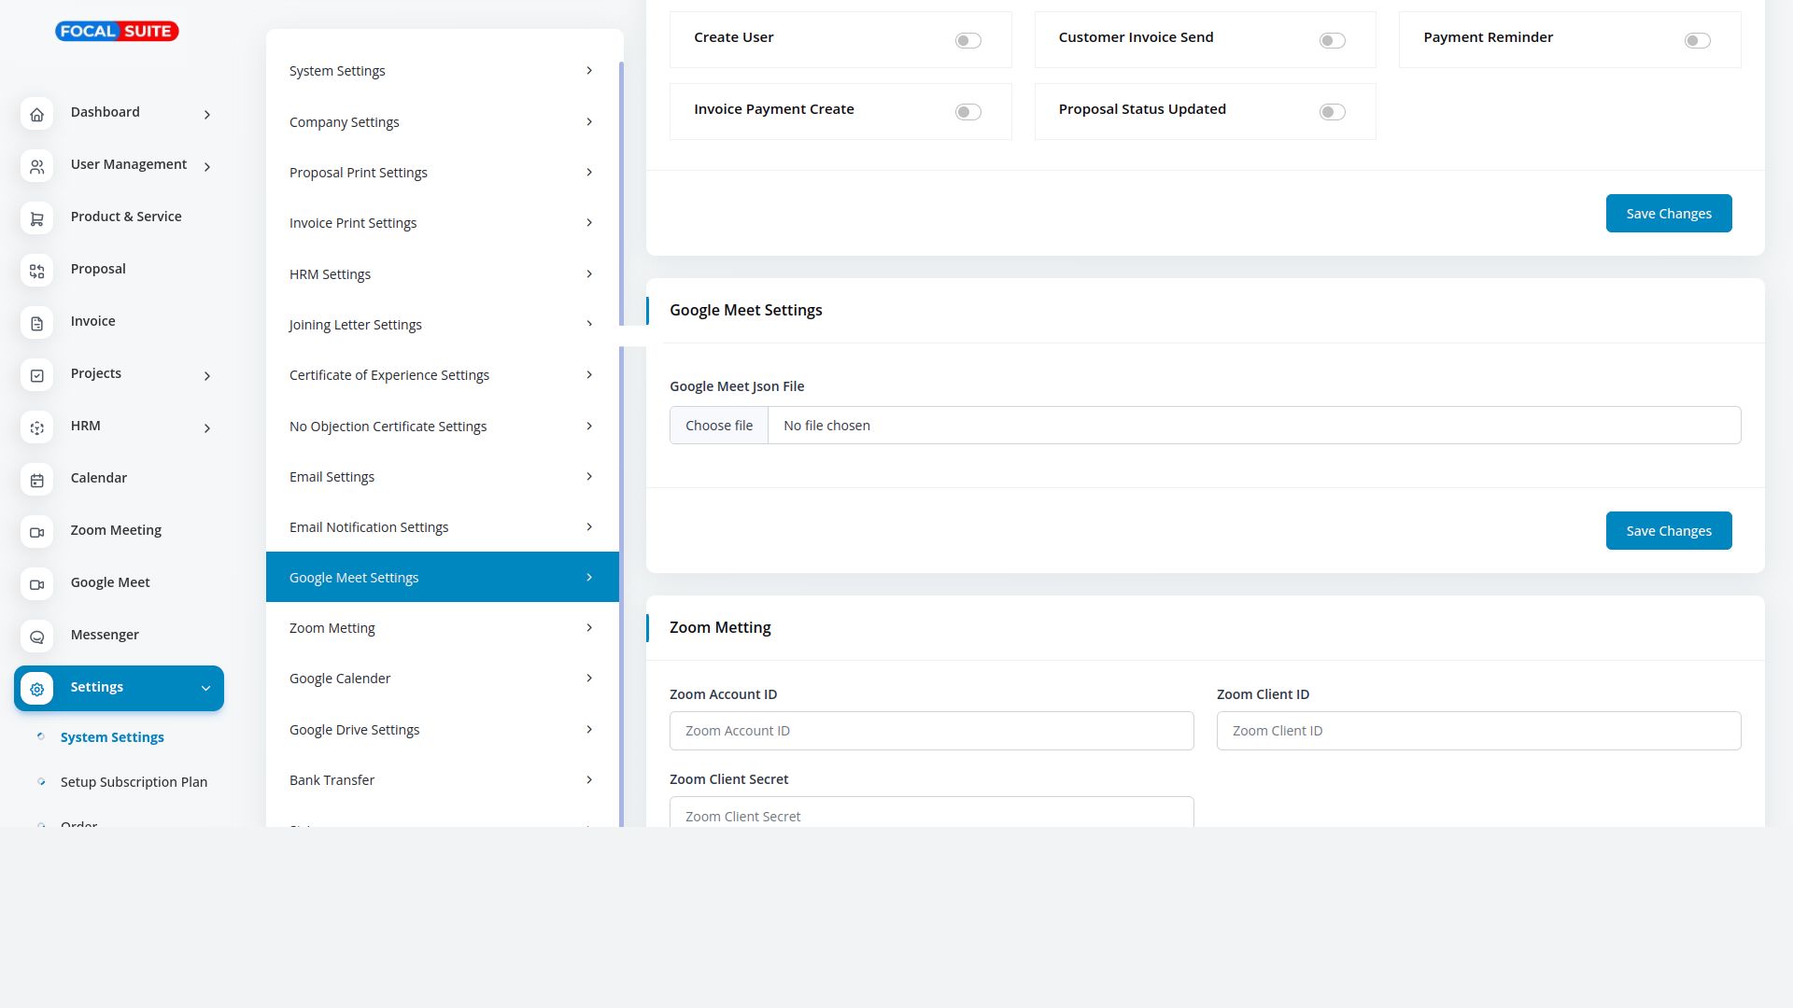
Task: Click the Zoom Meeting camera icon
Action: (x=36, y=532)
